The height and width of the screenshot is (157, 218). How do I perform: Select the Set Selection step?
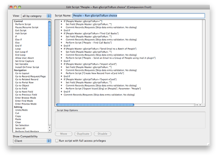pyautogui.click(x=22, y=125)
